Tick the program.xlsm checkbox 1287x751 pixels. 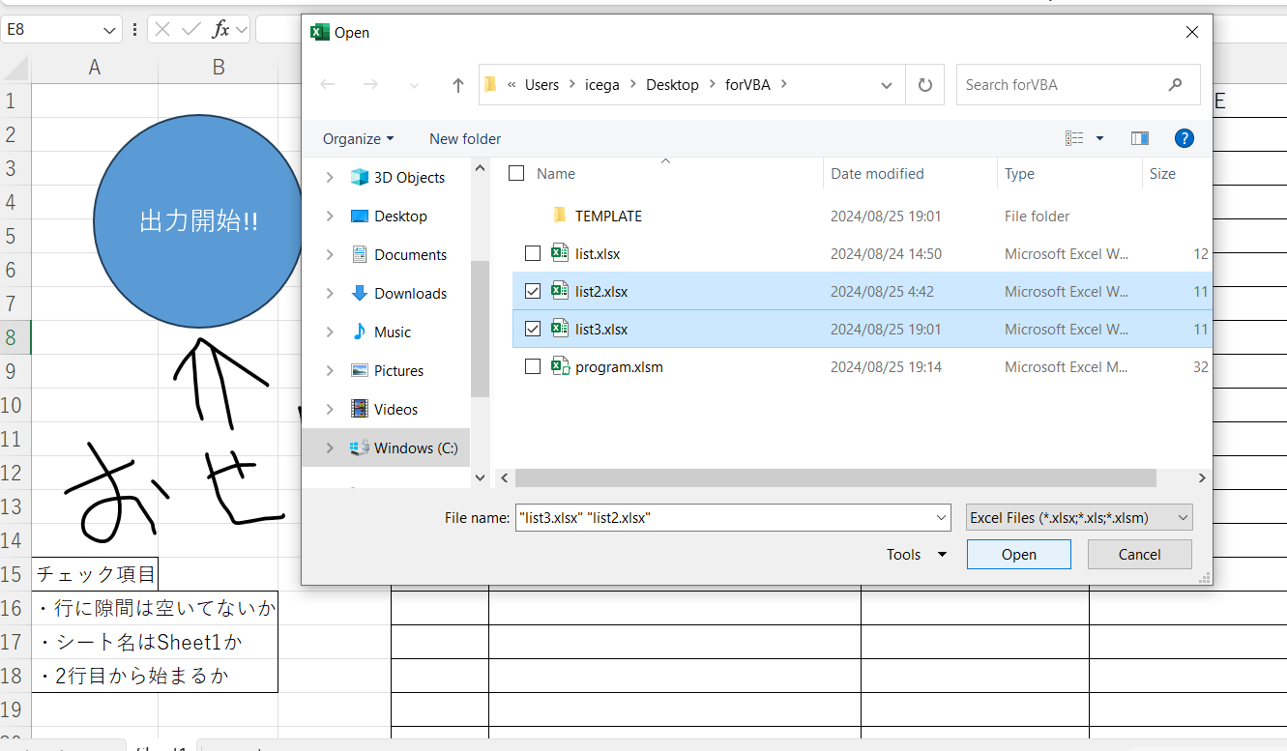coord(533,366)
